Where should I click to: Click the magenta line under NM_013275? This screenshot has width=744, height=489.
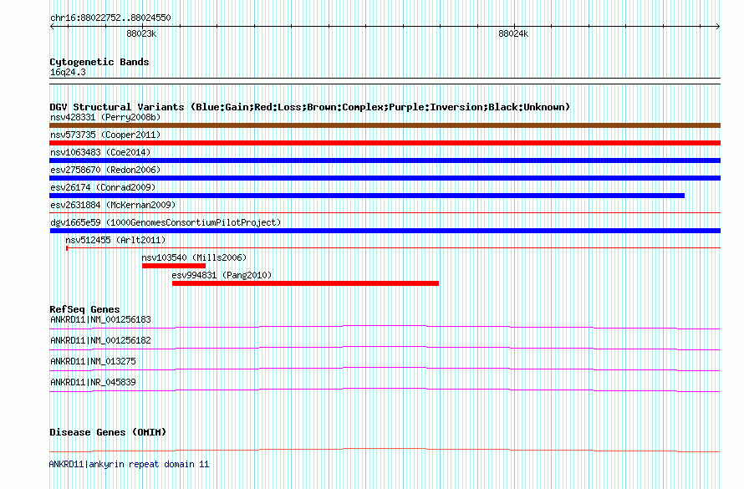[x=385, y=369]
